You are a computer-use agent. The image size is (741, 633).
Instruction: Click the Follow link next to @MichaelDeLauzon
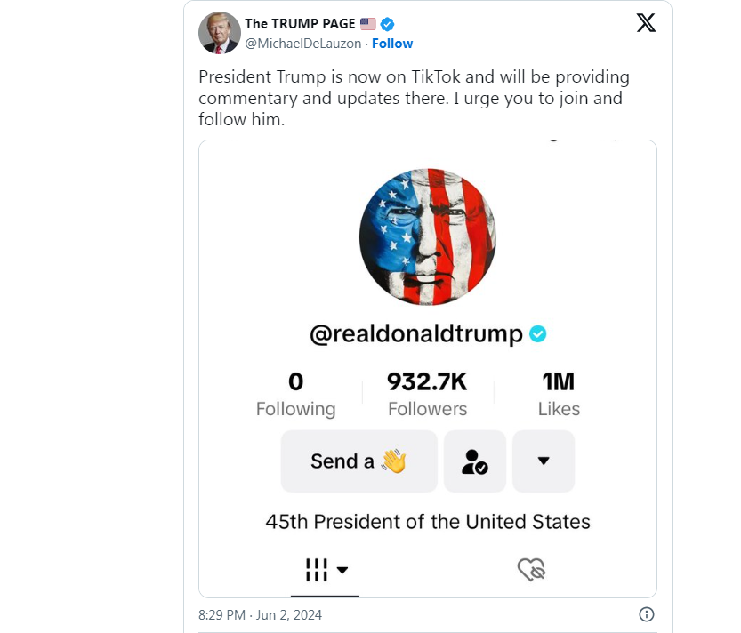coord(392,44)
